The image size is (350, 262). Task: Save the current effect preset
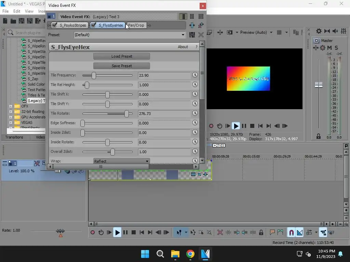point(192,35)
